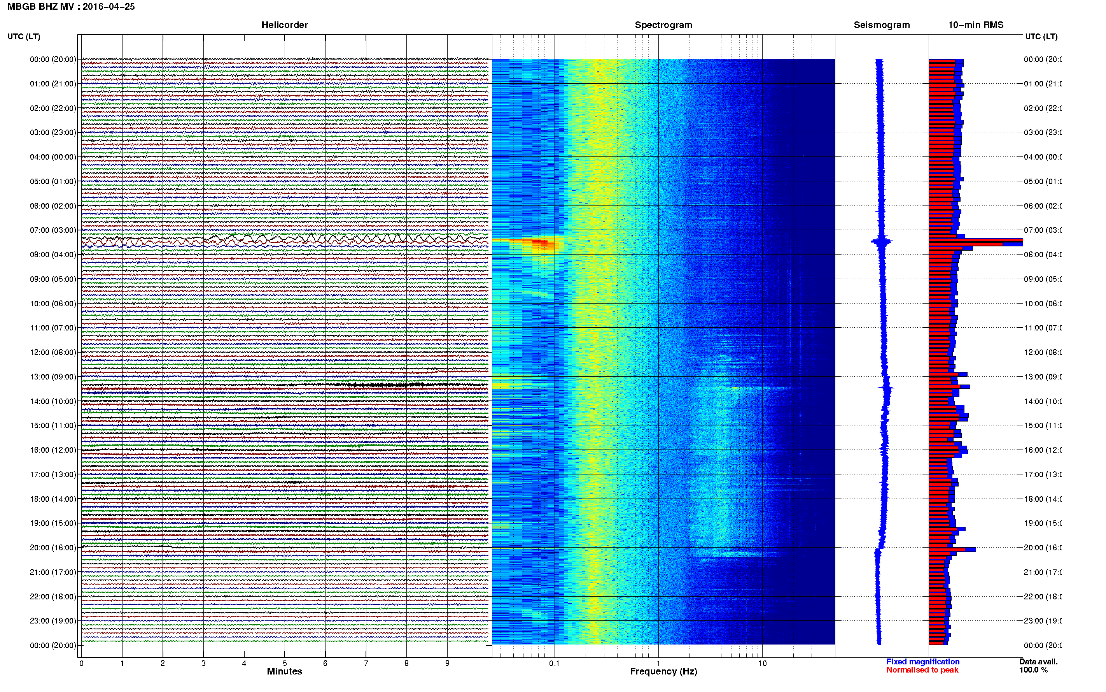
Task: Click the left UTC (LT) axis header
Action: click(x=24, y=36)
